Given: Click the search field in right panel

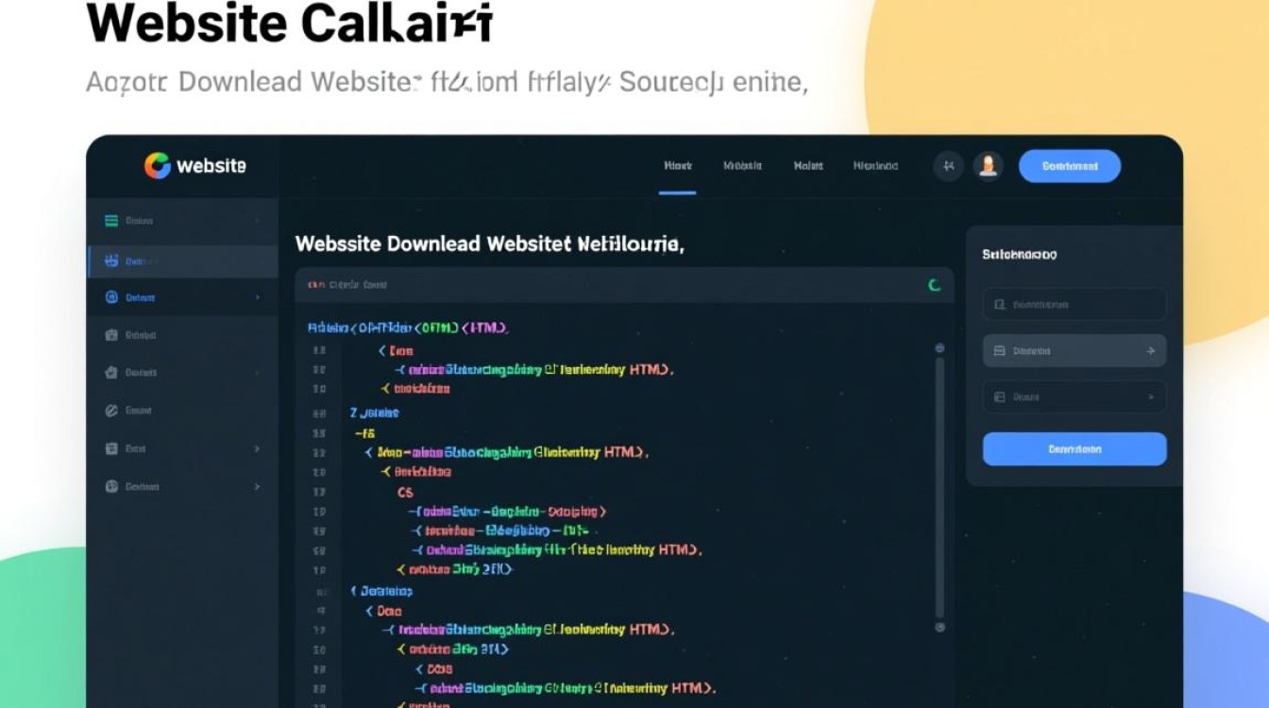Looking at the screenshot, I should coord(1074,305).
